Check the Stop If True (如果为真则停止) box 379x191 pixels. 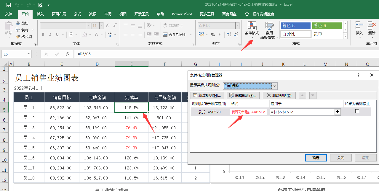[x=357, y=111]
